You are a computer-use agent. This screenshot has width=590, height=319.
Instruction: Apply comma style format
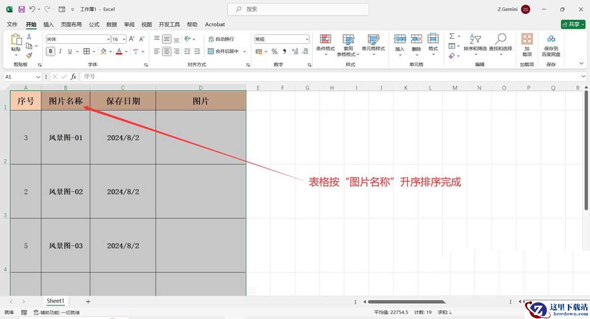pyautogui.click(x=284, y=51)
